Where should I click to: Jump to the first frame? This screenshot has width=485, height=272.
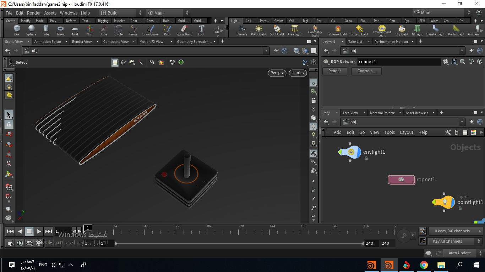tap(10, 231)
